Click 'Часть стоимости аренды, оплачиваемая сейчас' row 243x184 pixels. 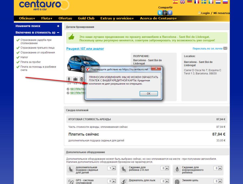coord(147,127)
